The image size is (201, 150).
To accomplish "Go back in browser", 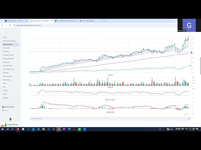I will click(x=2, y=25).
